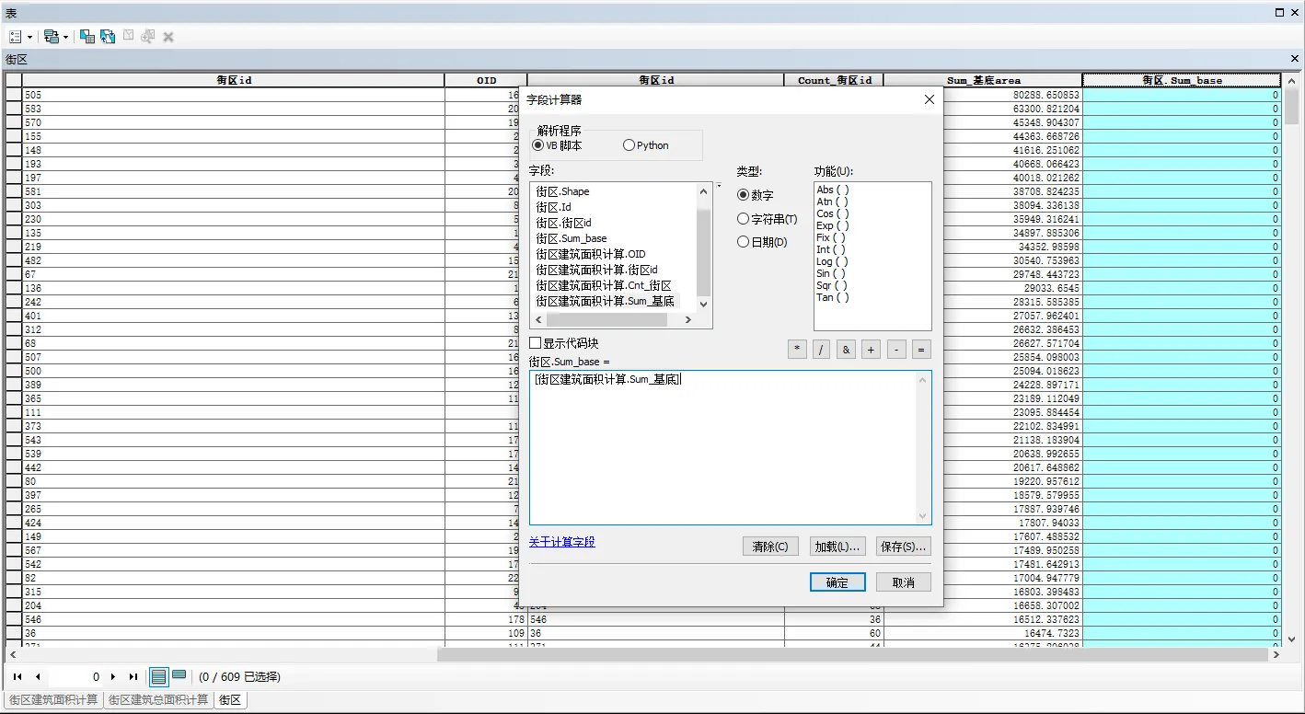Select the Python parser option

(629, 145)
